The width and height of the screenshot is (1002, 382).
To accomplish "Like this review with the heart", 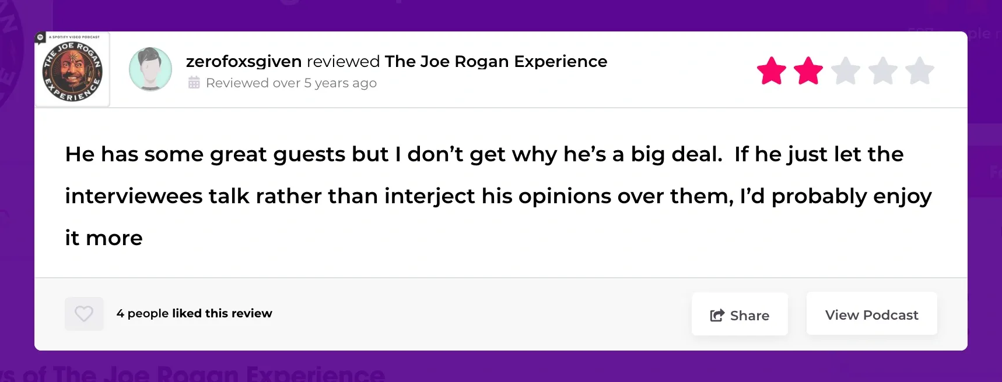I will click(x=84, y=314).
